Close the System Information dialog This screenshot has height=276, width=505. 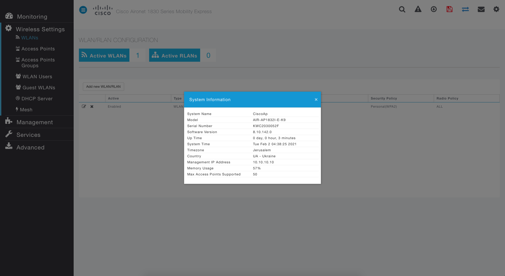[316, 100]
